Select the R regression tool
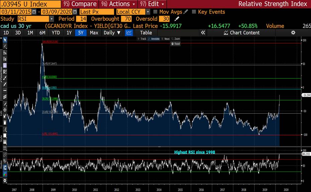Viewport: 311px width, 192px height. (5, 72)
